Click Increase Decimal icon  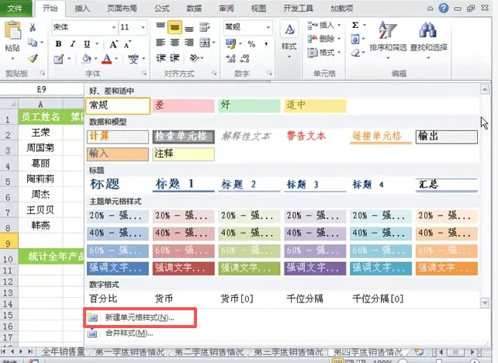pyautogui.click(x=230, y=59)
